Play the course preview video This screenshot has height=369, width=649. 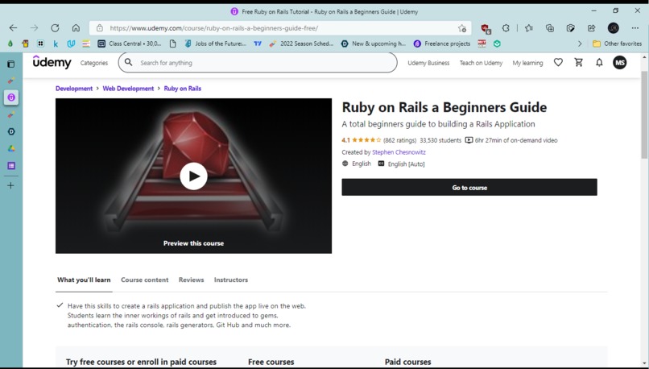[x=193, y=176]
